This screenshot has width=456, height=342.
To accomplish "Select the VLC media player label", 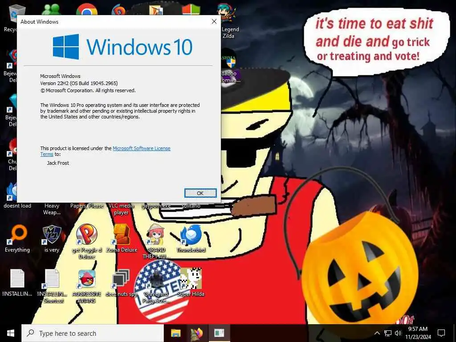I will pyautogui.click(x=121, y=209).
